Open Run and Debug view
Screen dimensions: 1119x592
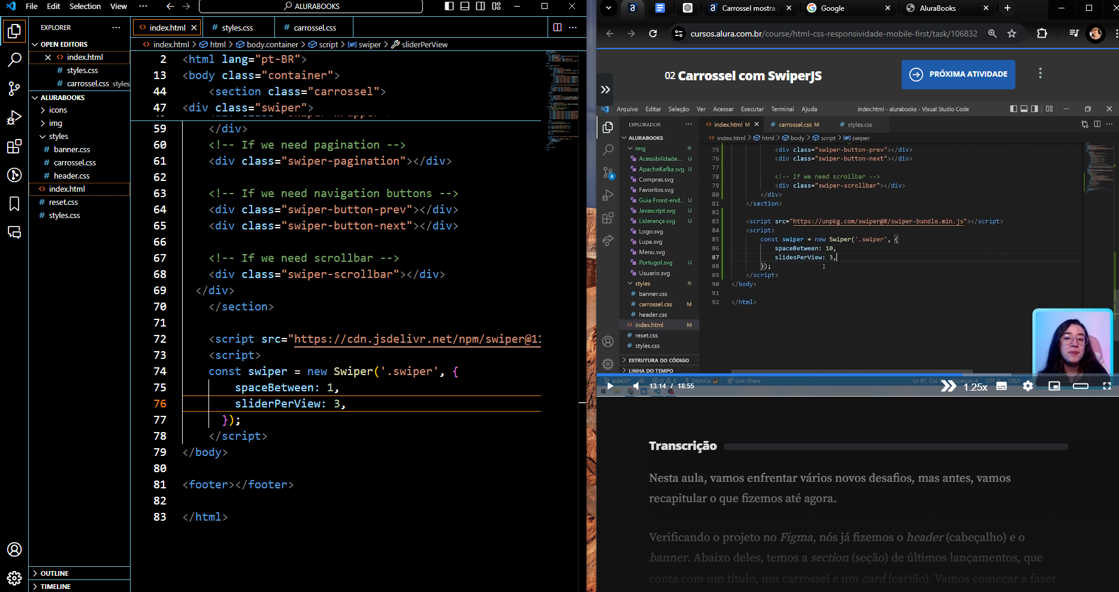(14, 117)
